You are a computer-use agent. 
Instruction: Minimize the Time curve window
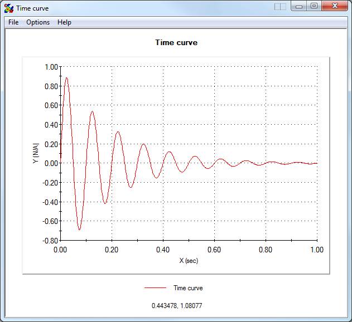click(300, 7)
